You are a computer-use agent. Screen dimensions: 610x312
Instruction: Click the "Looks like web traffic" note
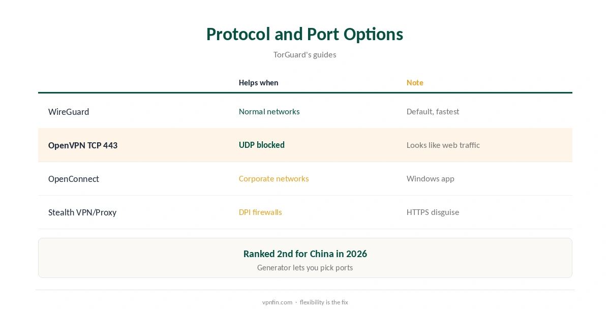click(x=443, y=145)
